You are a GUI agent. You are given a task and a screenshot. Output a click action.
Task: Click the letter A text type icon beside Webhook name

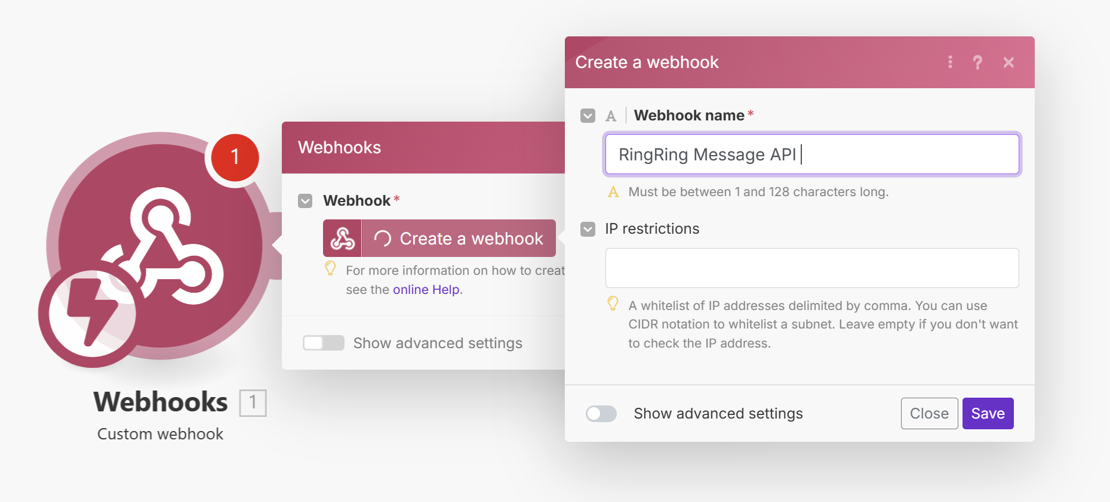tap(611, 116)
